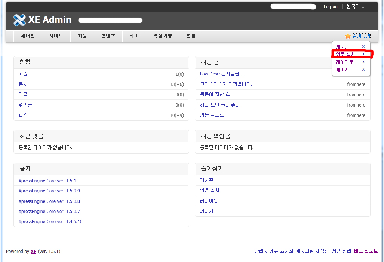Open the 제어판 menu
384x262 pixels.
coord(28,36)
